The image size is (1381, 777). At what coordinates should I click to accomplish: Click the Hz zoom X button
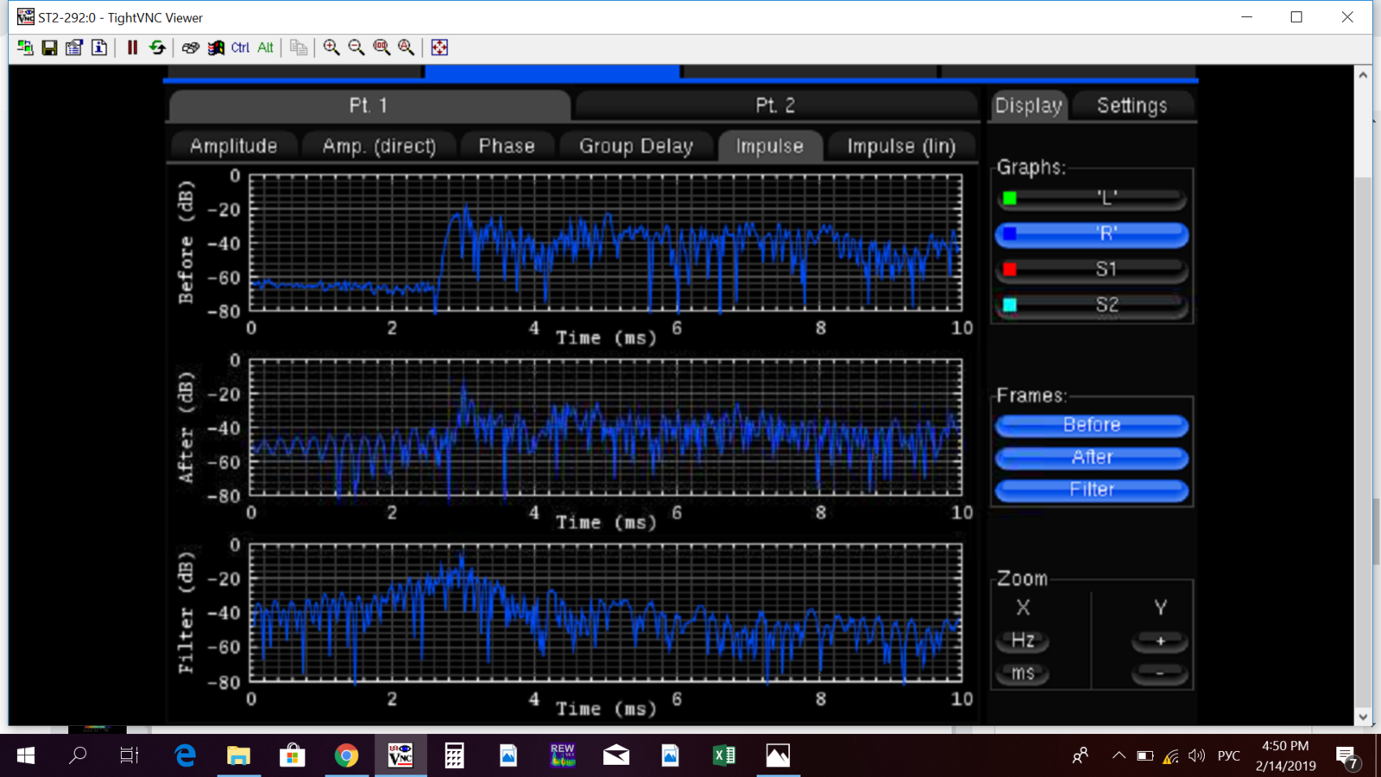(x=1023, y=641)
